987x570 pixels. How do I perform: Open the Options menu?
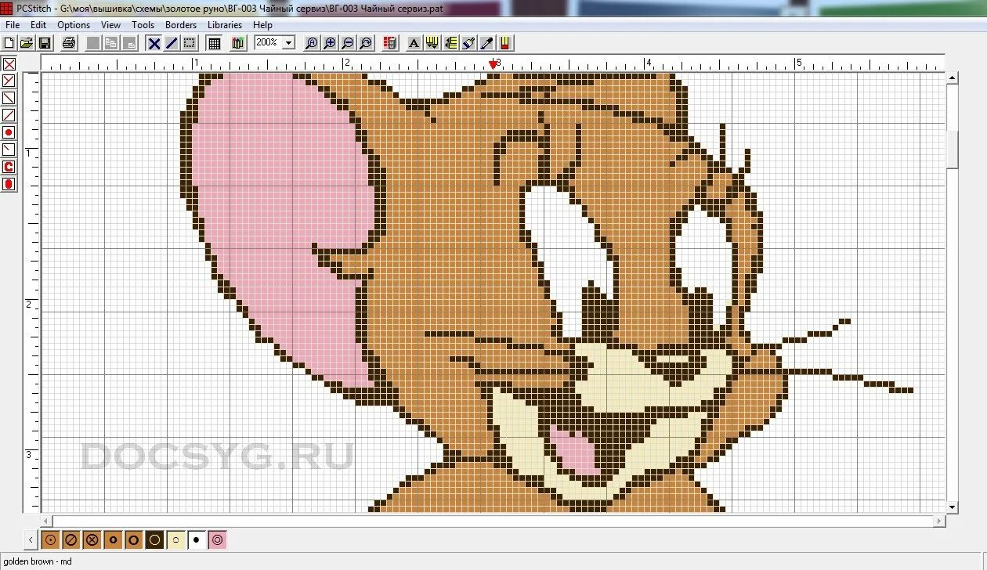74,25
